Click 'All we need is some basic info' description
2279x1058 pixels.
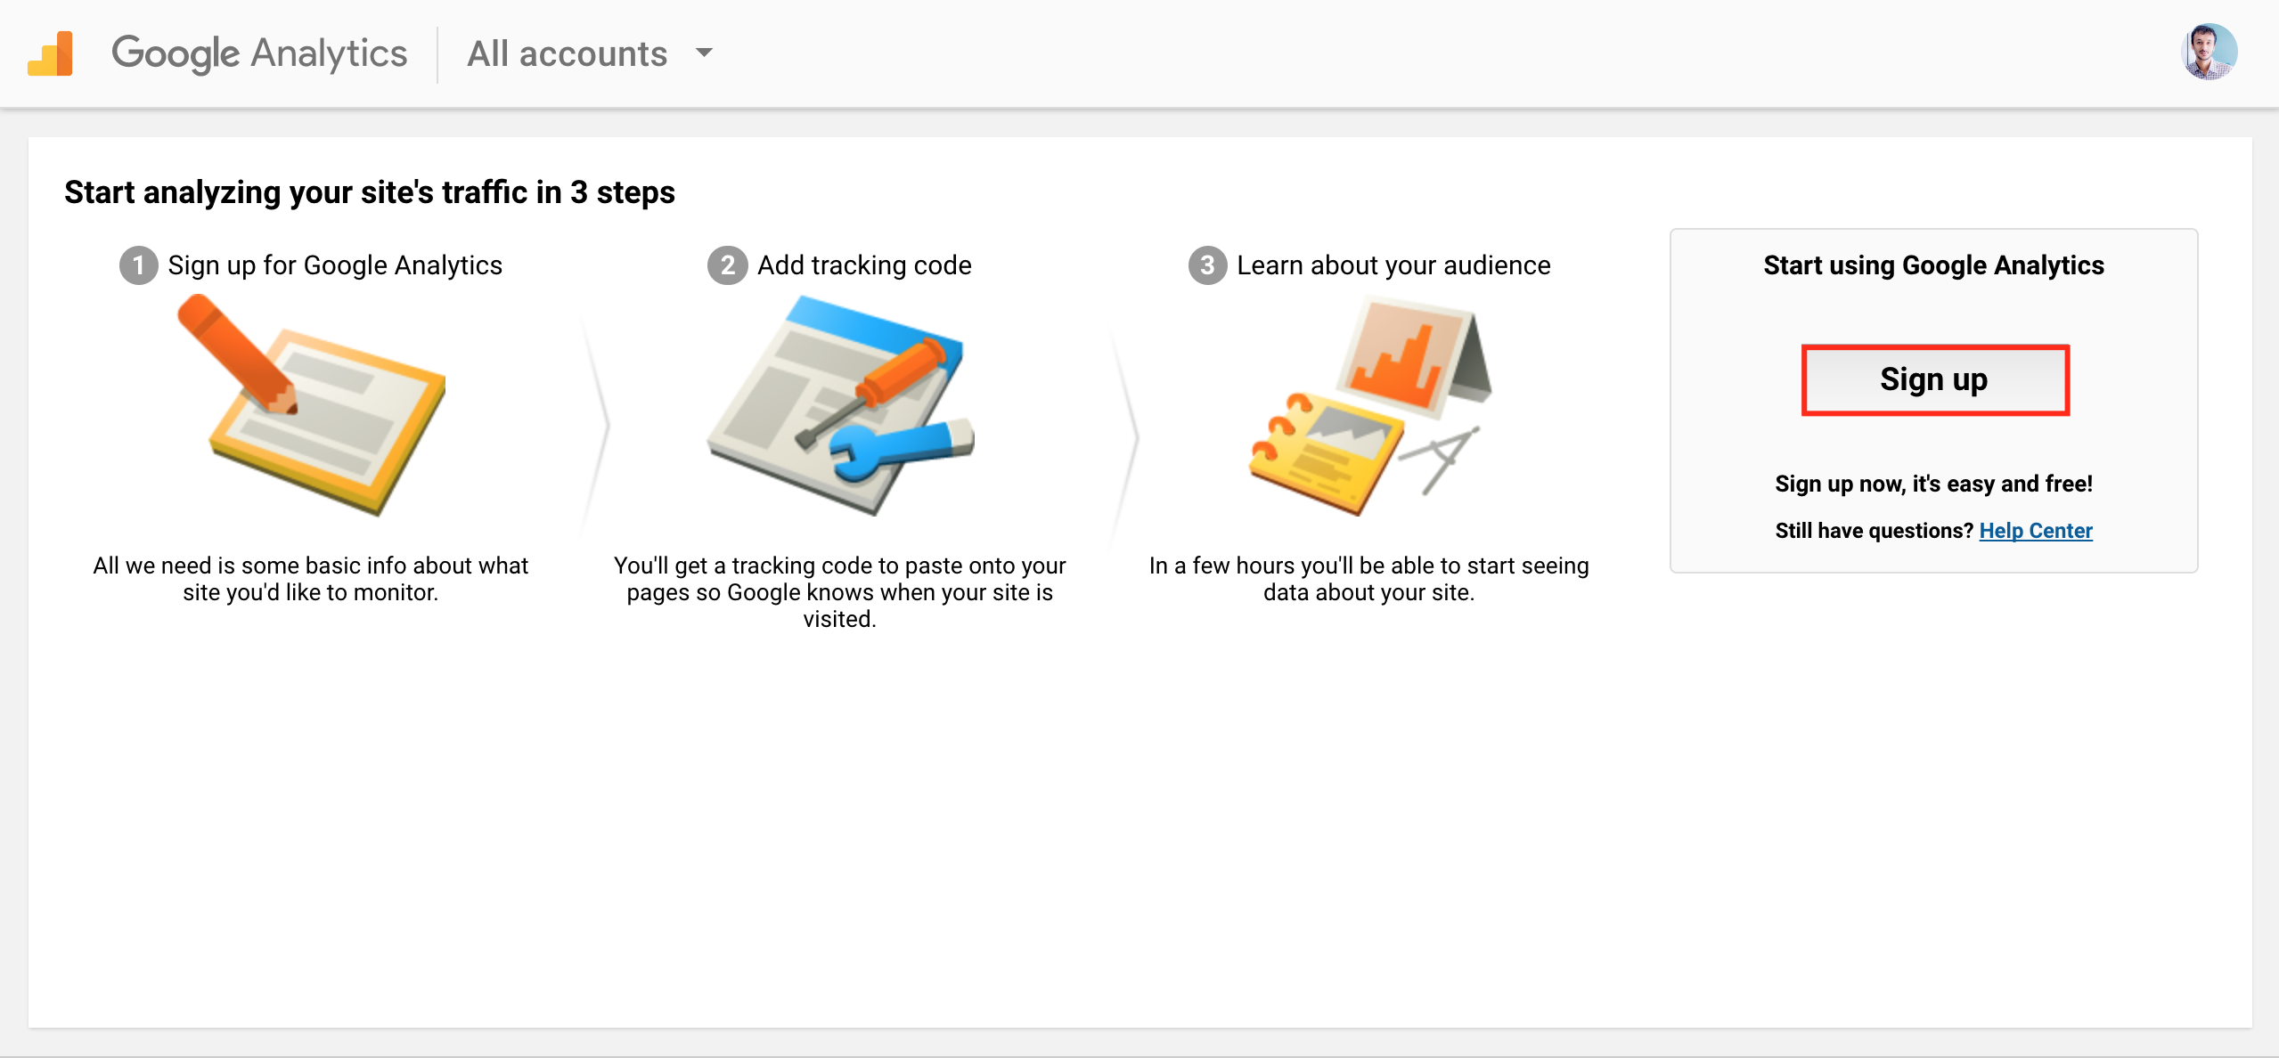point(311,579)
